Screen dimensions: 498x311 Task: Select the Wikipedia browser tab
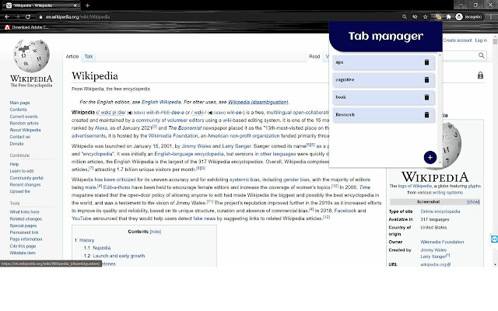(x=41, y=5)
